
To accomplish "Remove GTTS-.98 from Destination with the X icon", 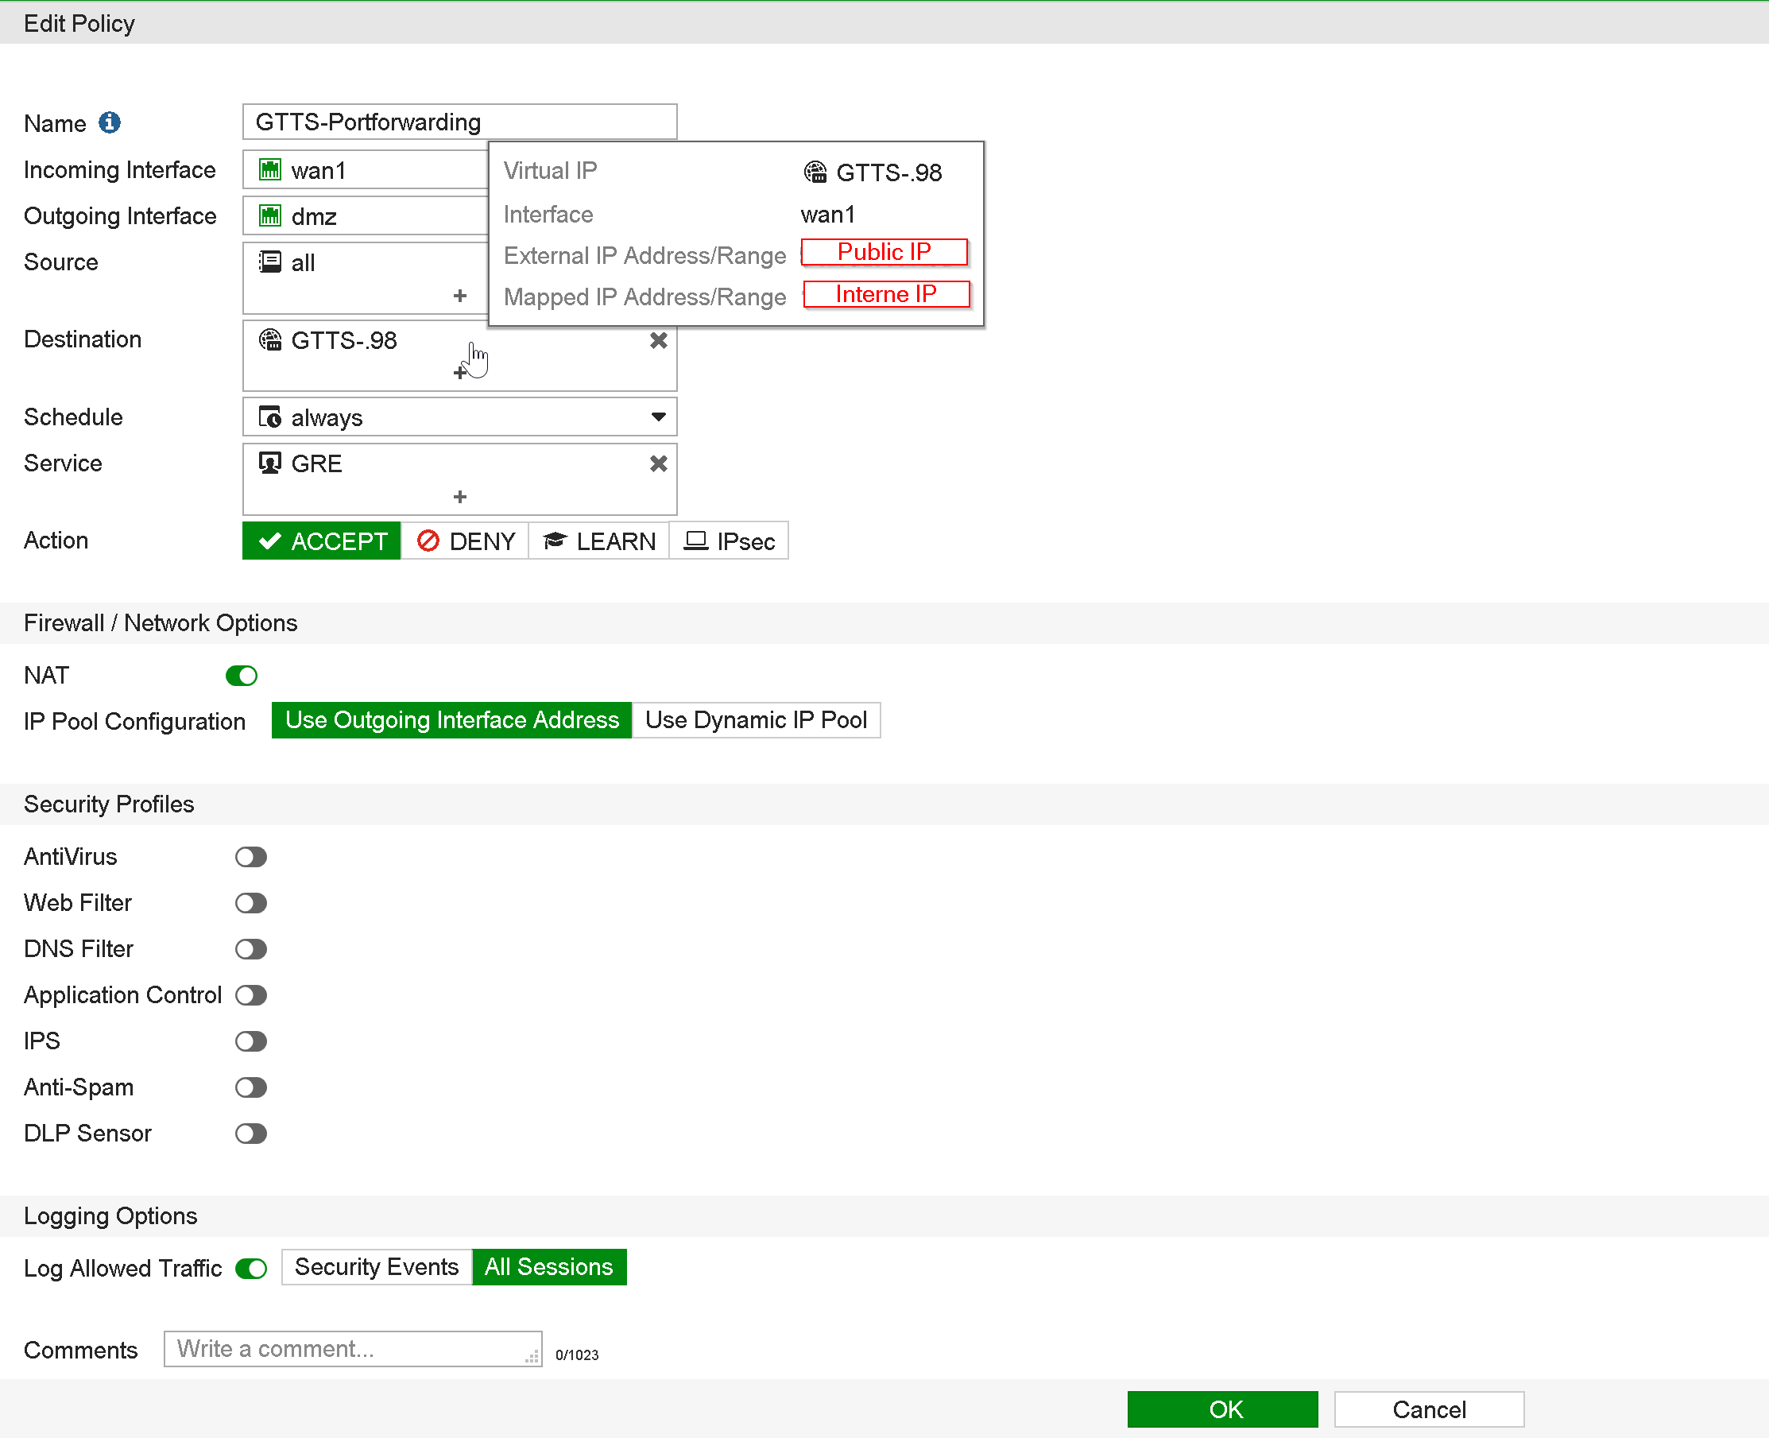I will click(658, 340).
